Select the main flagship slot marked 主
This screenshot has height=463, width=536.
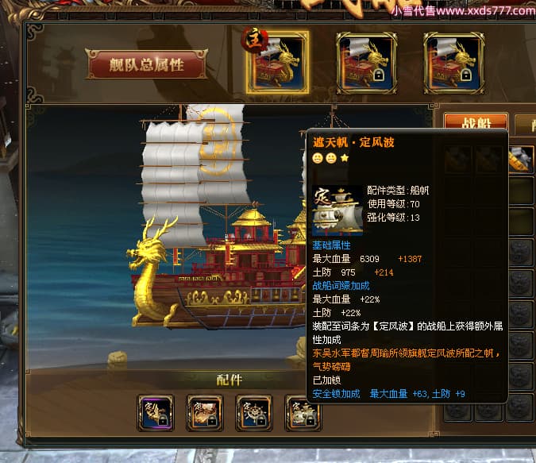pos(277,63)
